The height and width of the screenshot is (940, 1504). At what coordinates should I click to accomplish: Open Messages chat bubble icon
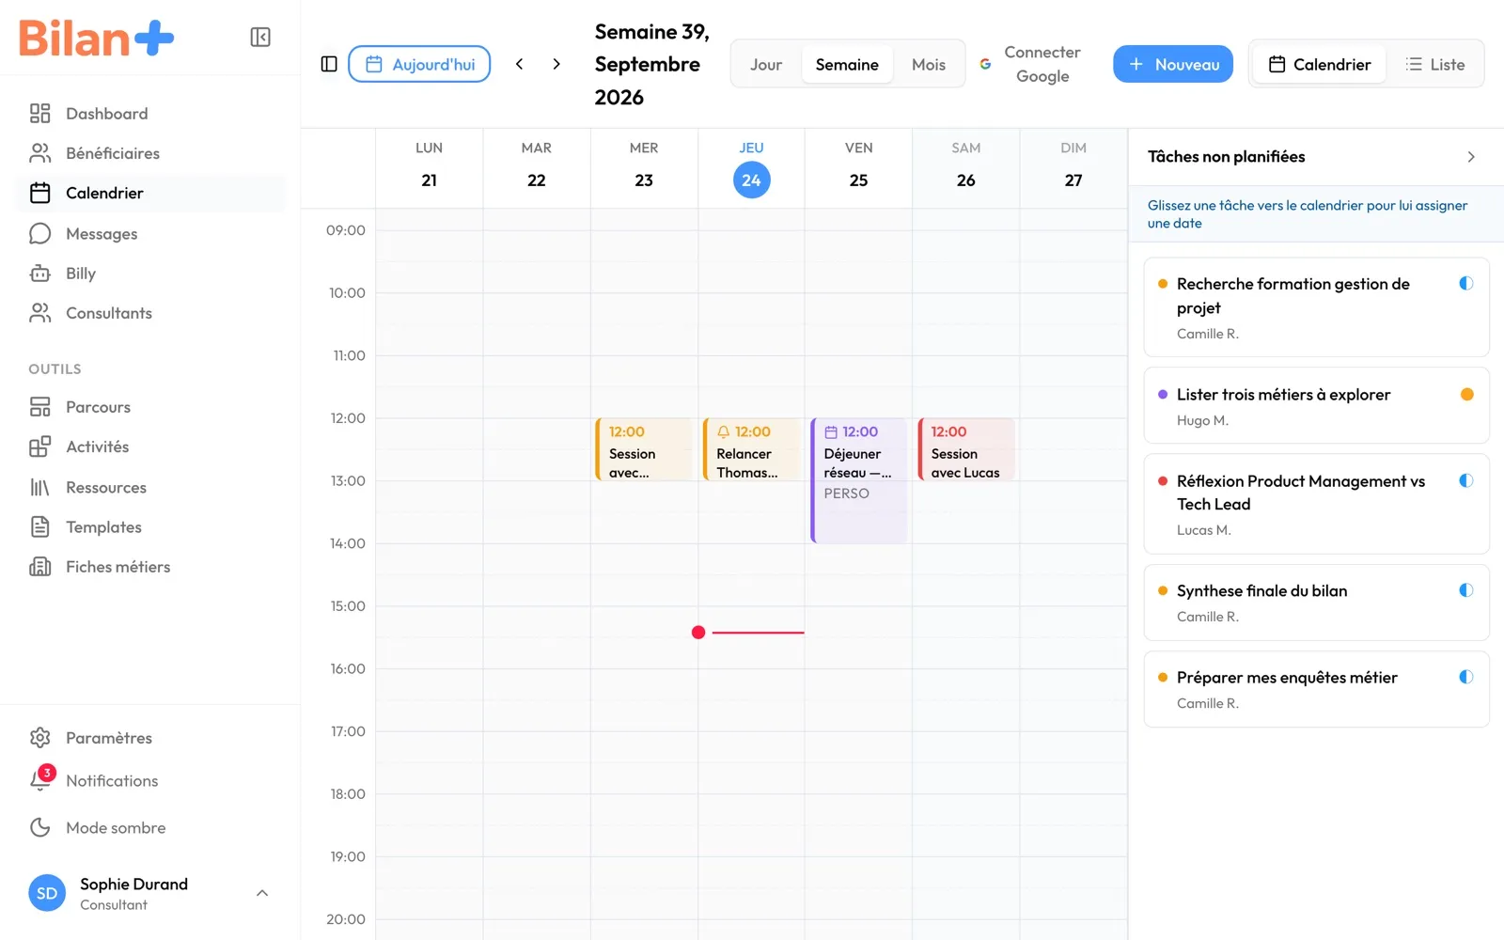pyautogui.click(x=39, y=233)
